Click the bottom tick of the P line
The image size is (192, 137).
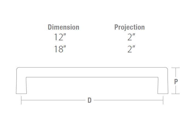176,94
